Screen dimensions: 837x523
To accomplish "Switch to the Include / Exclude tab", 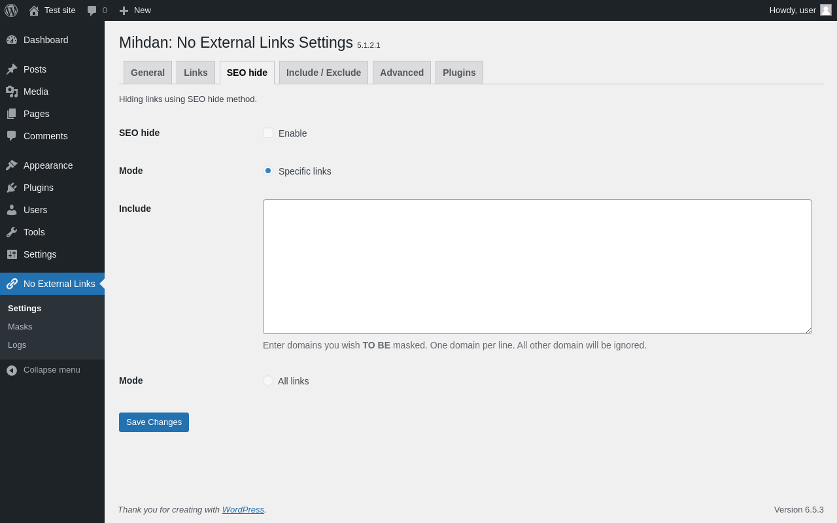I will pos(324,73).
